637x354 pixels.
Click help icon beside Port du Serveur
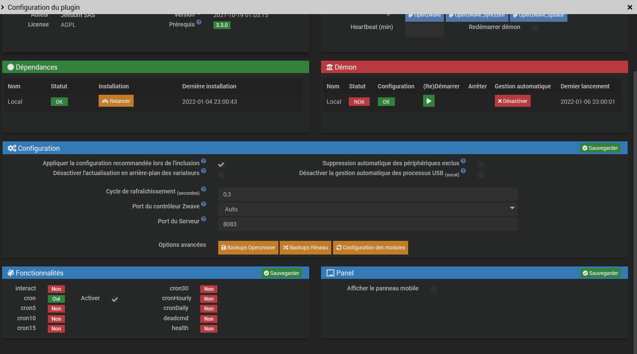click(x=204, y=219)
